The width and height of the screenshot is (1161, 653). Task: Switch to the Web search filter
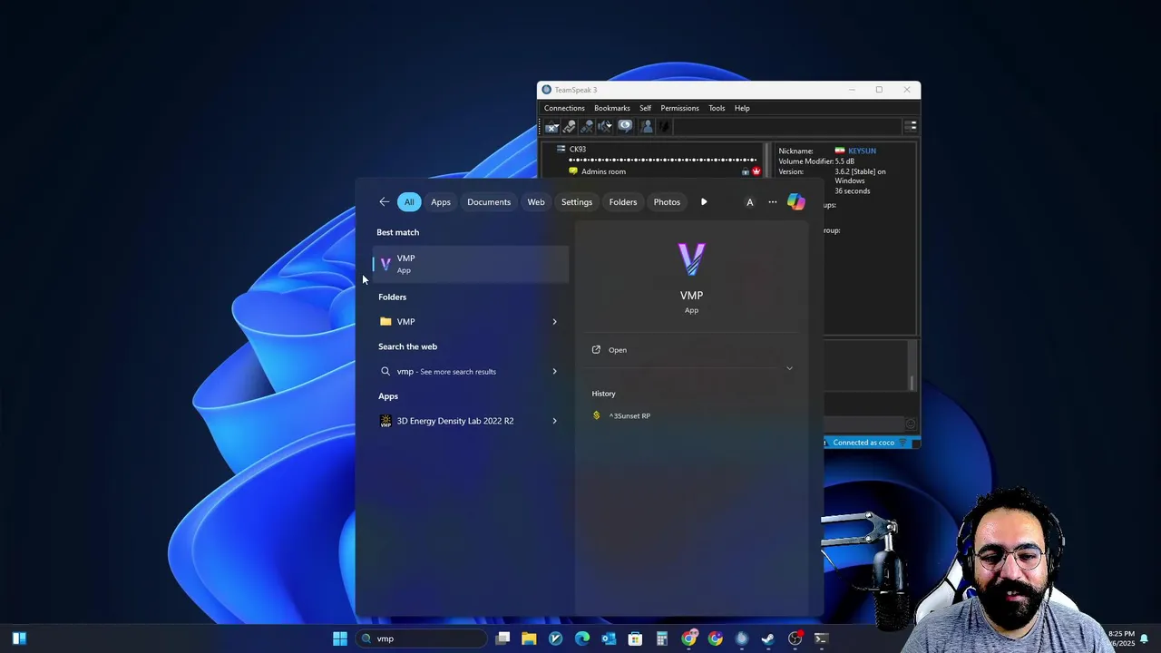pyautogui.click(x=536, y=202)
